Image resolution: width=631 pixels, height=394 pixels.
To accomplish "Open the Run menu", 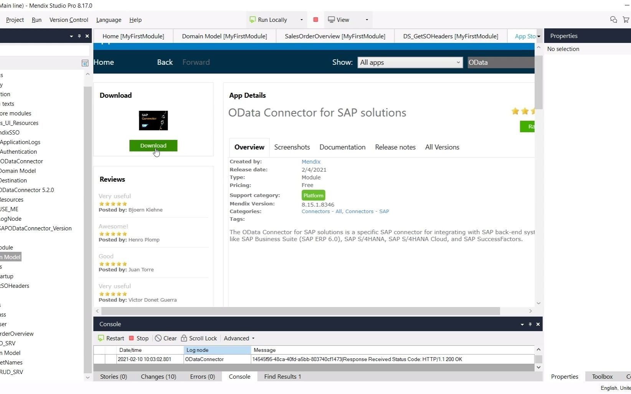I will click(x=36, y=20).
